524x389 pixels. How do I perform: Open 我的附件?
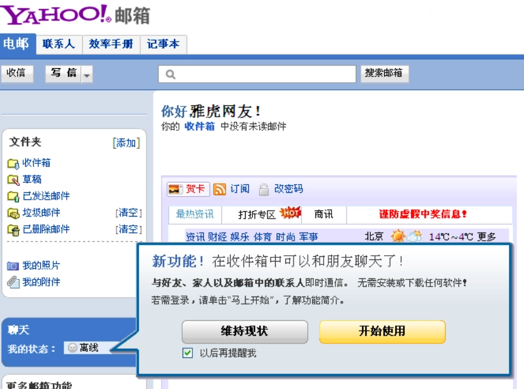[41, 283]
